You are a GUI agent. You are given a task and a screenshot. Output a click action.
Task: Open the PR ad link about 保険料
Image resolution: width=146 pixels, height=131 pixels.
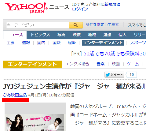(115, 54)
